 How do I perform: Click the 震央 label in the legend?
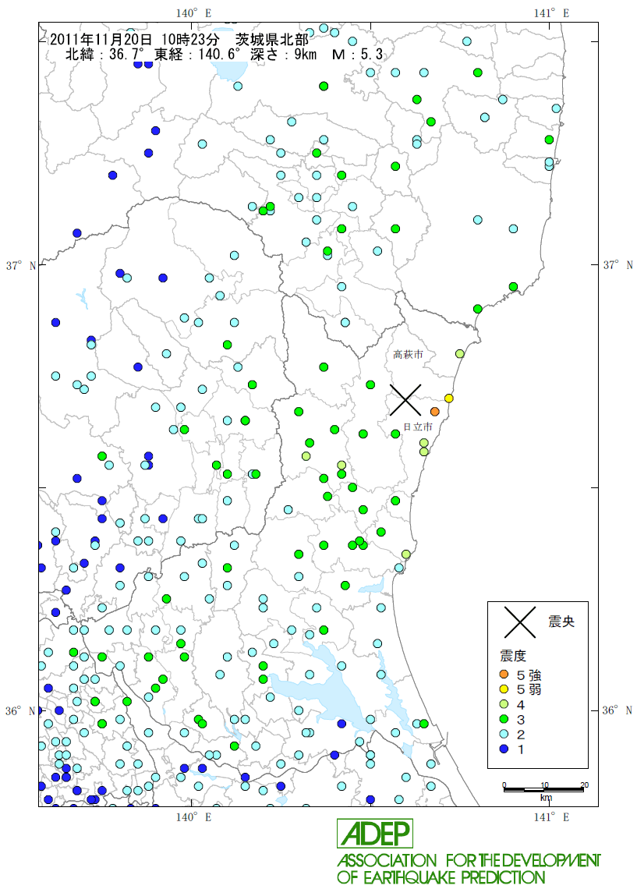click(x=561, y=622)
